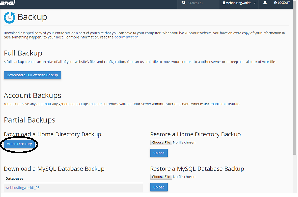The height and width of the screenshot is (197, 298).
Task: Click the Databases column header
Action: [14, 179]
